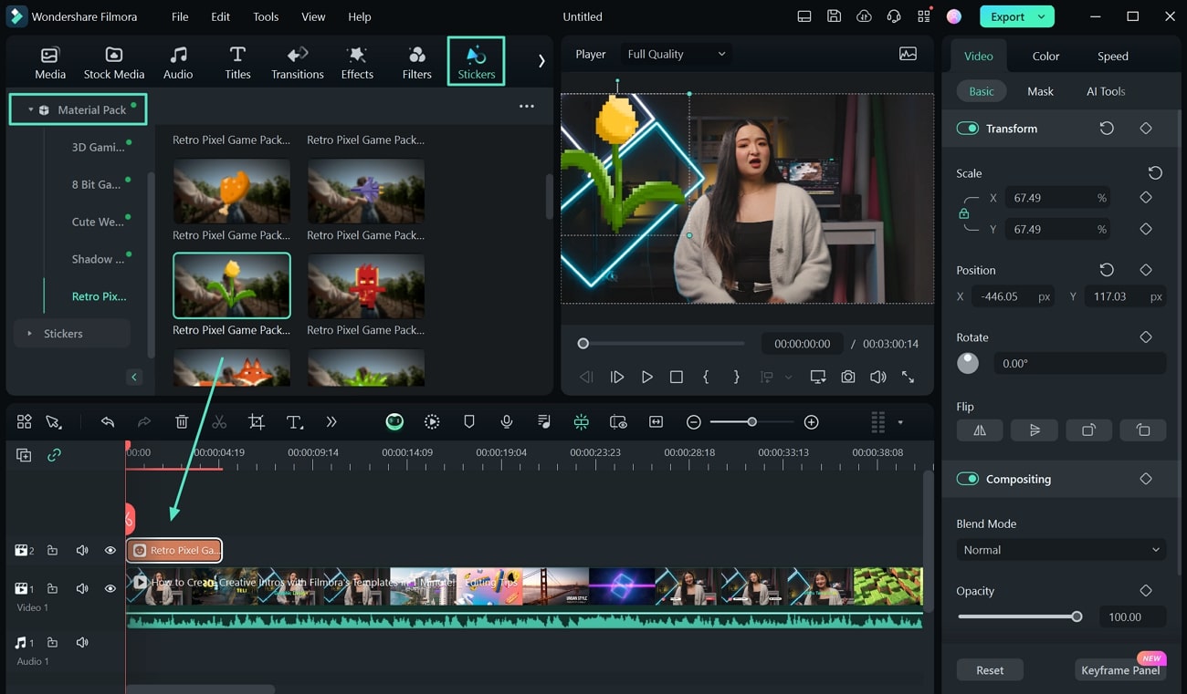Screen dimensions: 1187x694
Task: Open the File menu
Action: [180, 16]
